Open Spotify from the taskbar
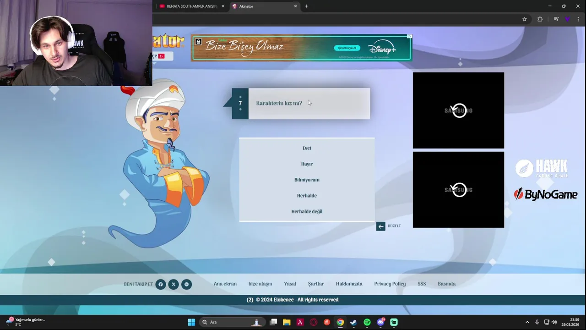The height and width of the screenshot is (330, 586). 367,322
